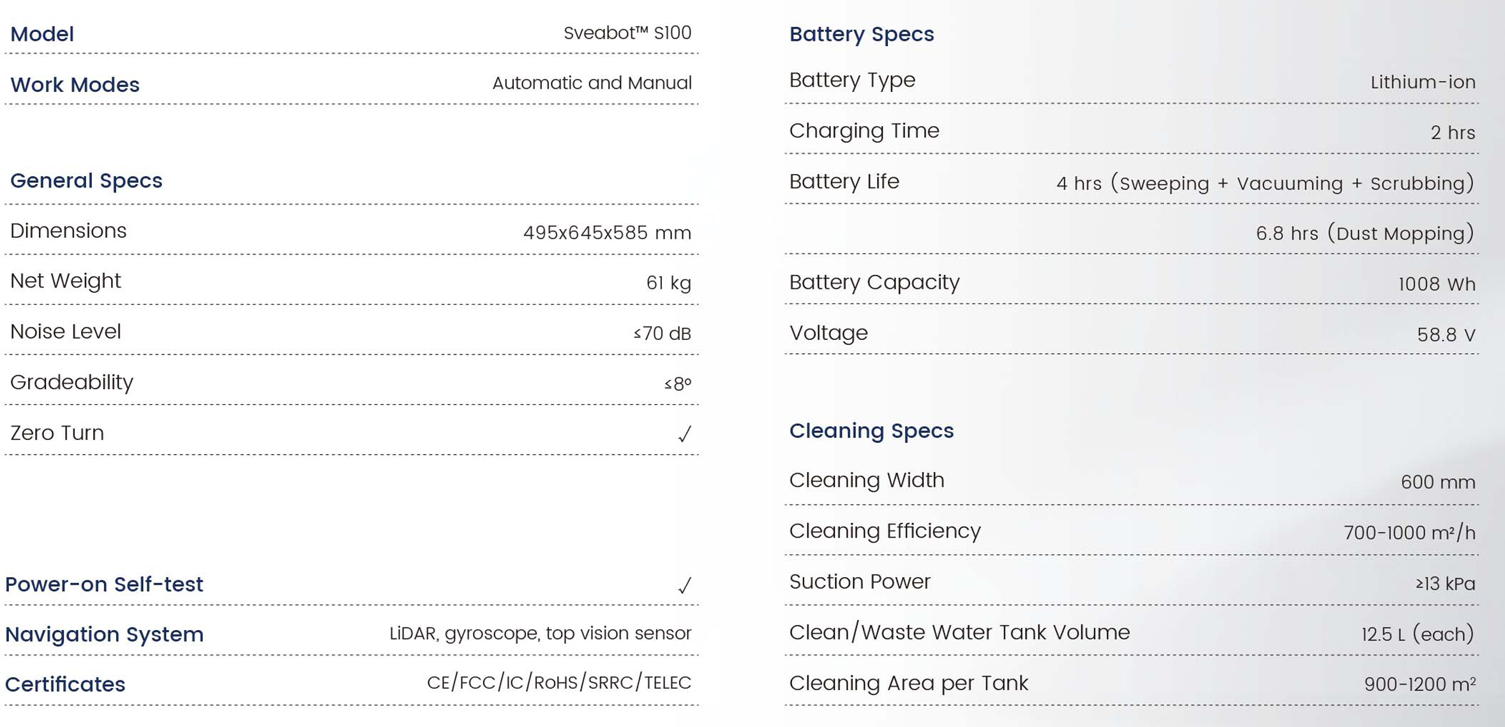
Task: Click the Cleaning Area per Tank label
Action: click(908, 683)
